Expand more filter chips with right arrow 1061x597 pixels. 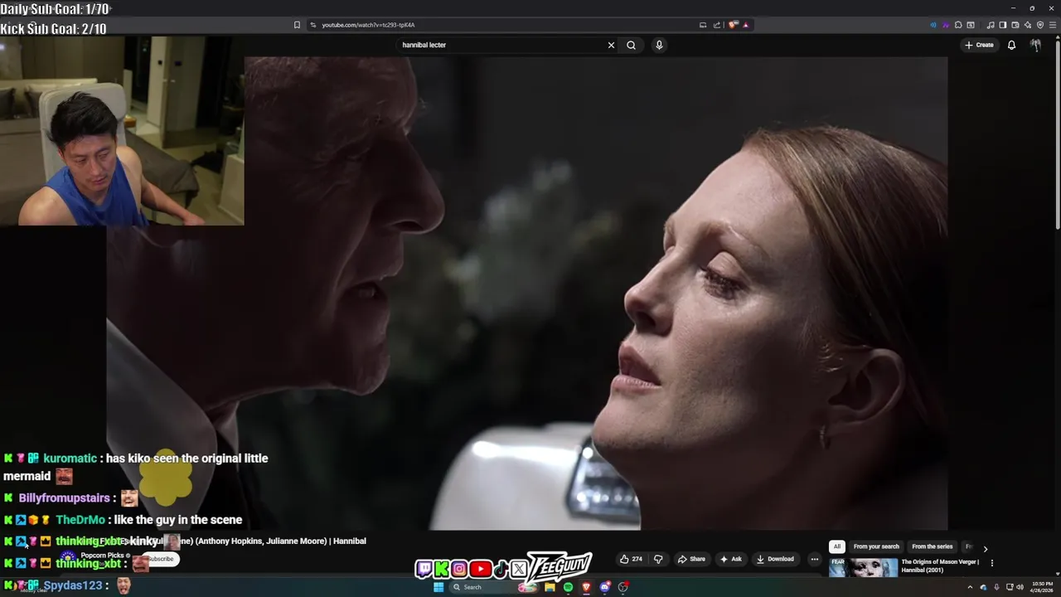[x=985, y=548]
